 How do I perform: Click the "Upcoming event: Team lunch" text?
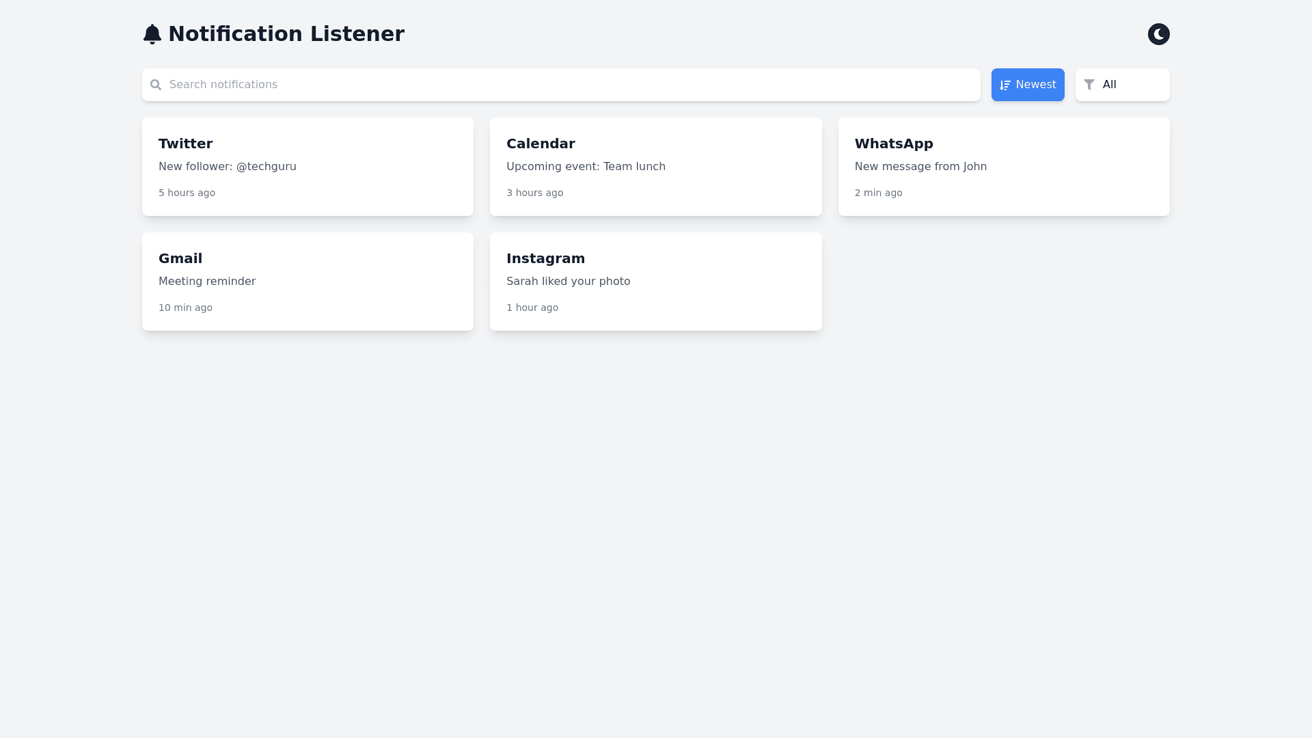pyautogui.click(x=586, y=167)
